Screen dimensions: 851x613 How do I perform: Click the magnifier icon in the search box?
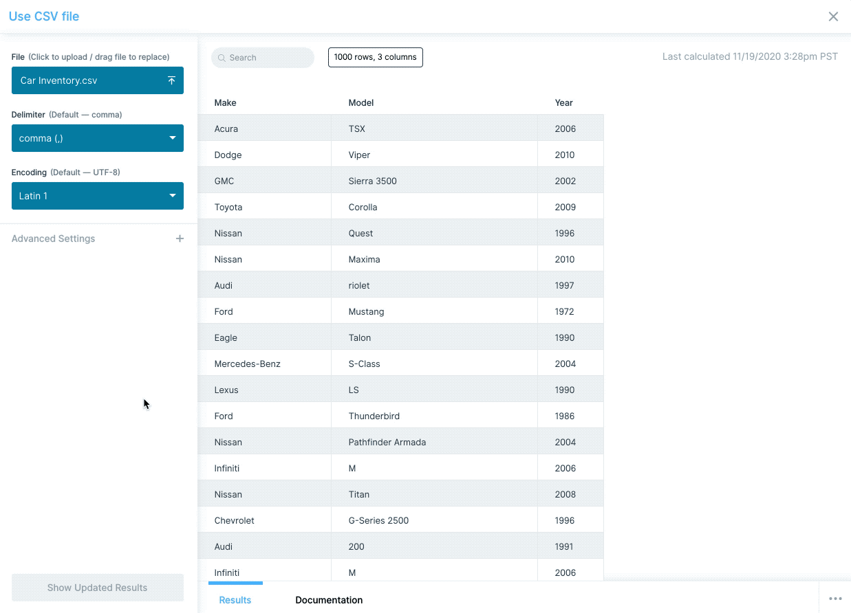click(x=222, y=58)
